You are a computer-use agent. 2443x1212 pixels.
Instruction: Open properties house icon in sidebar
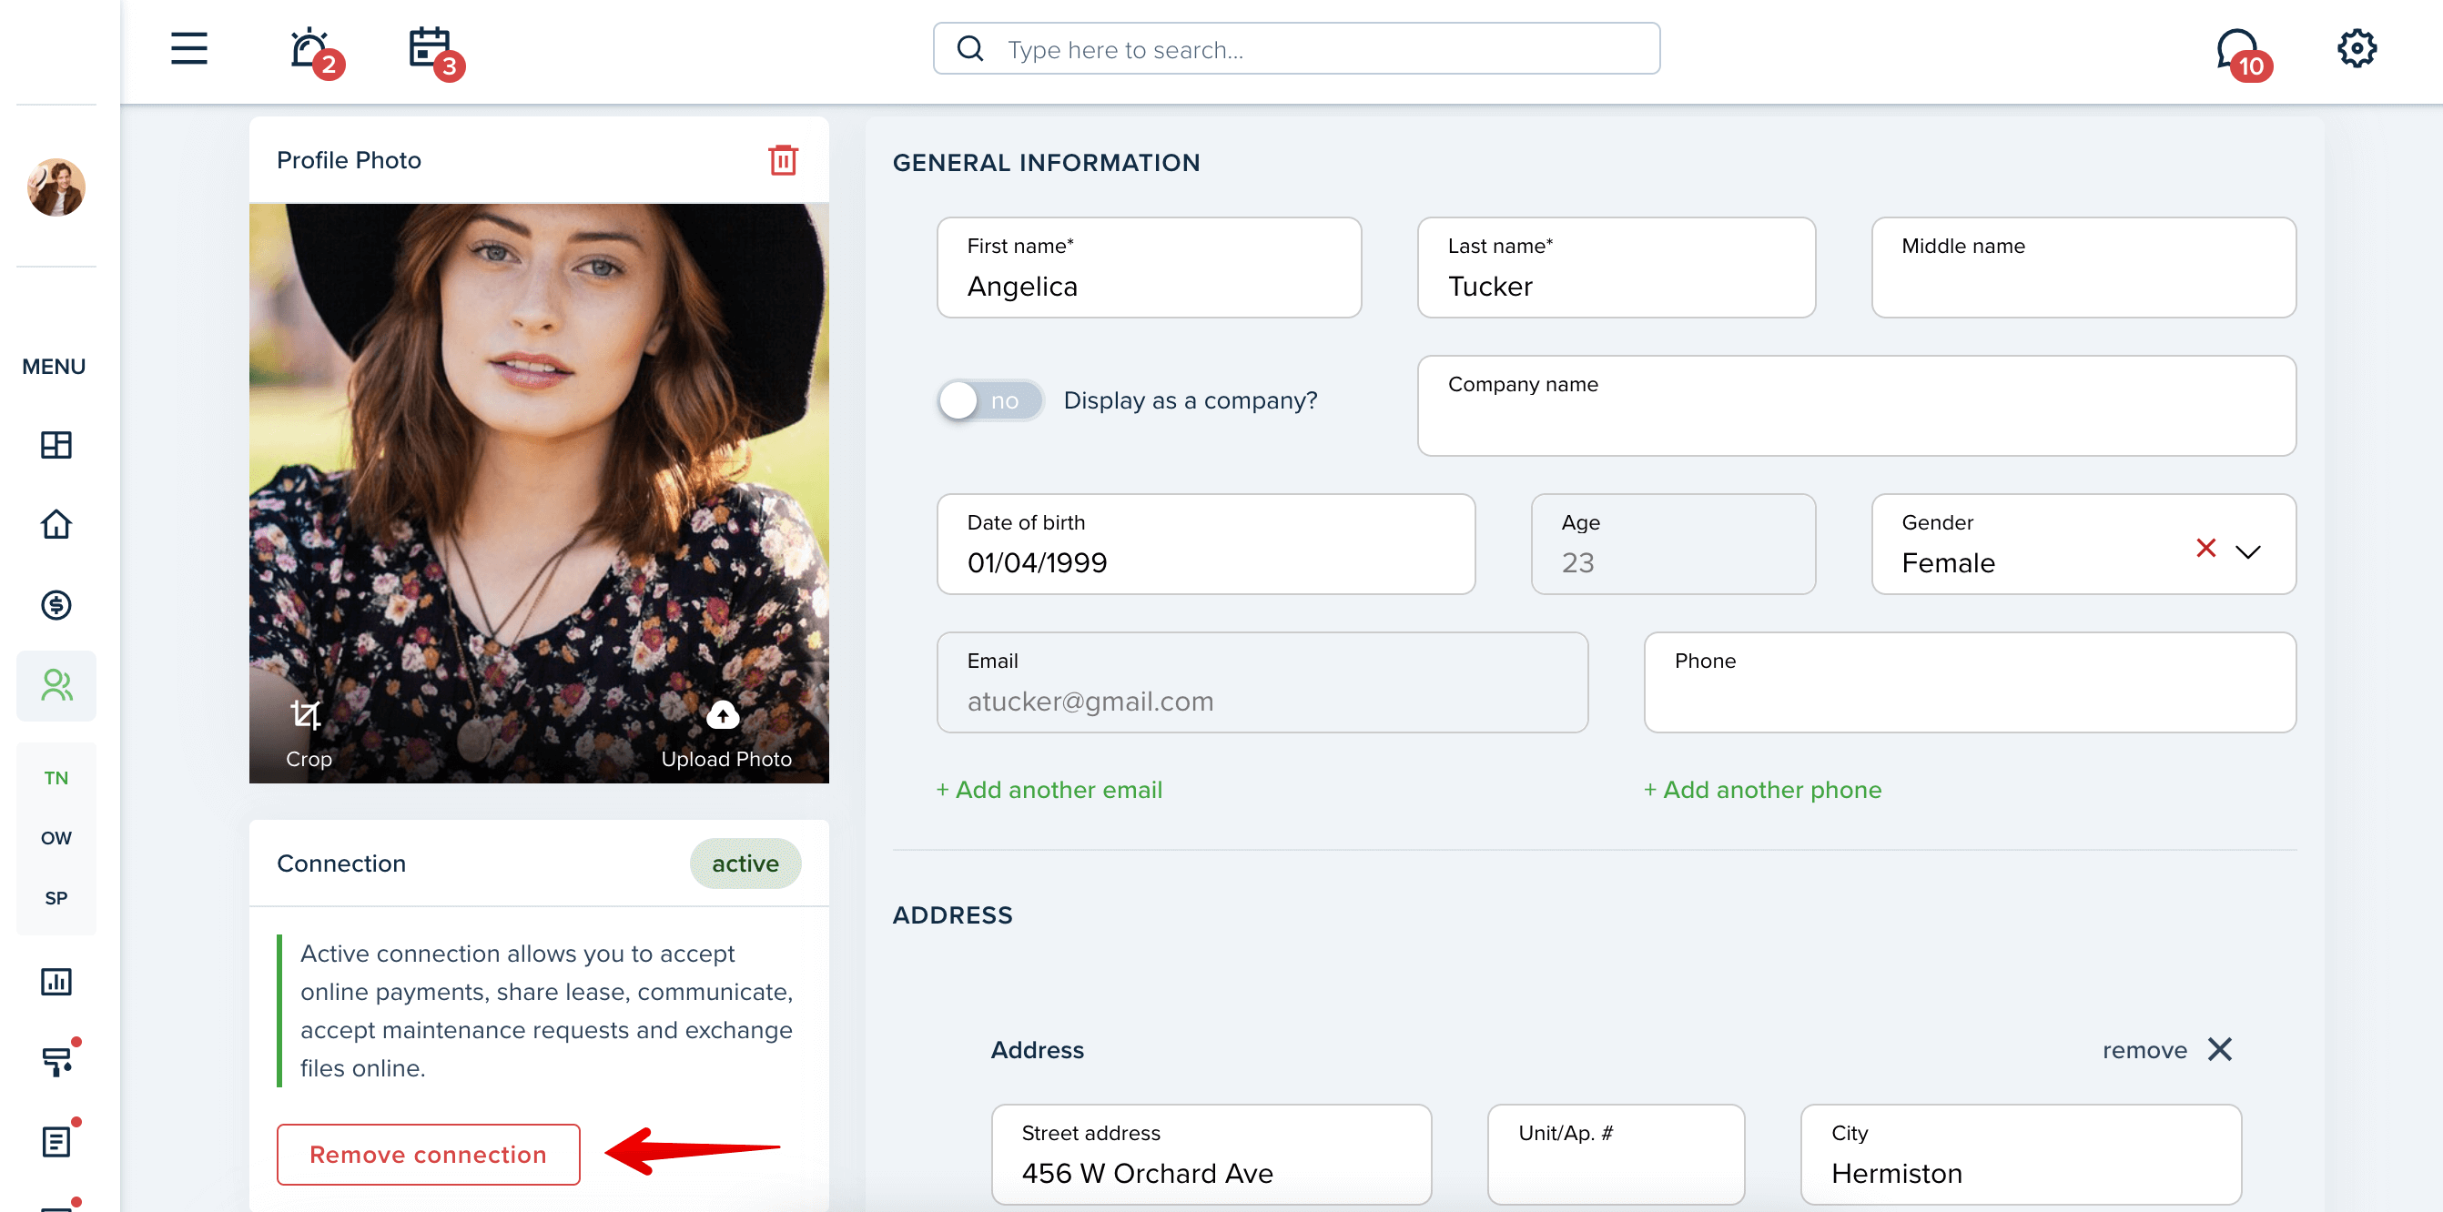click(x=56, y=524)
